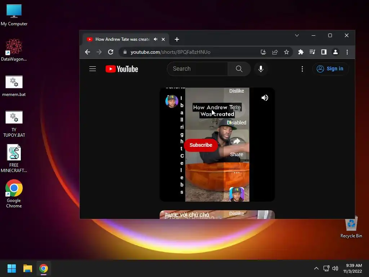The width and height of the screenshot is (369, 277).
Task: Open the YouTube hamburger guide menu
Action: pyautogui.click(x=93, y=69)
